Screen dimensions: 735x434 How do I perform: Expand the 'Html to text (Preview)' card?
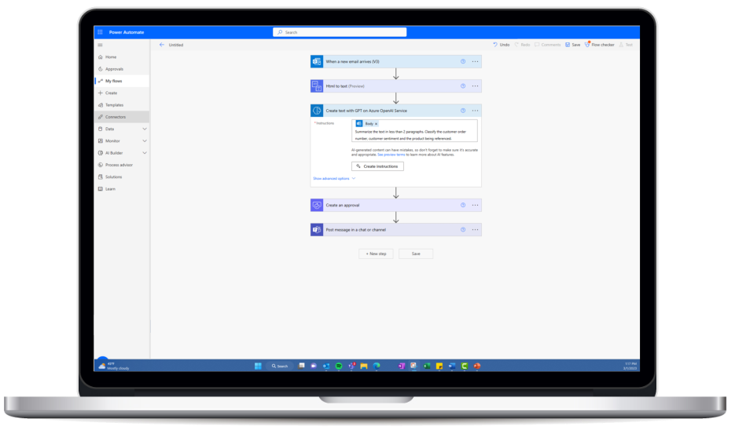395,86
